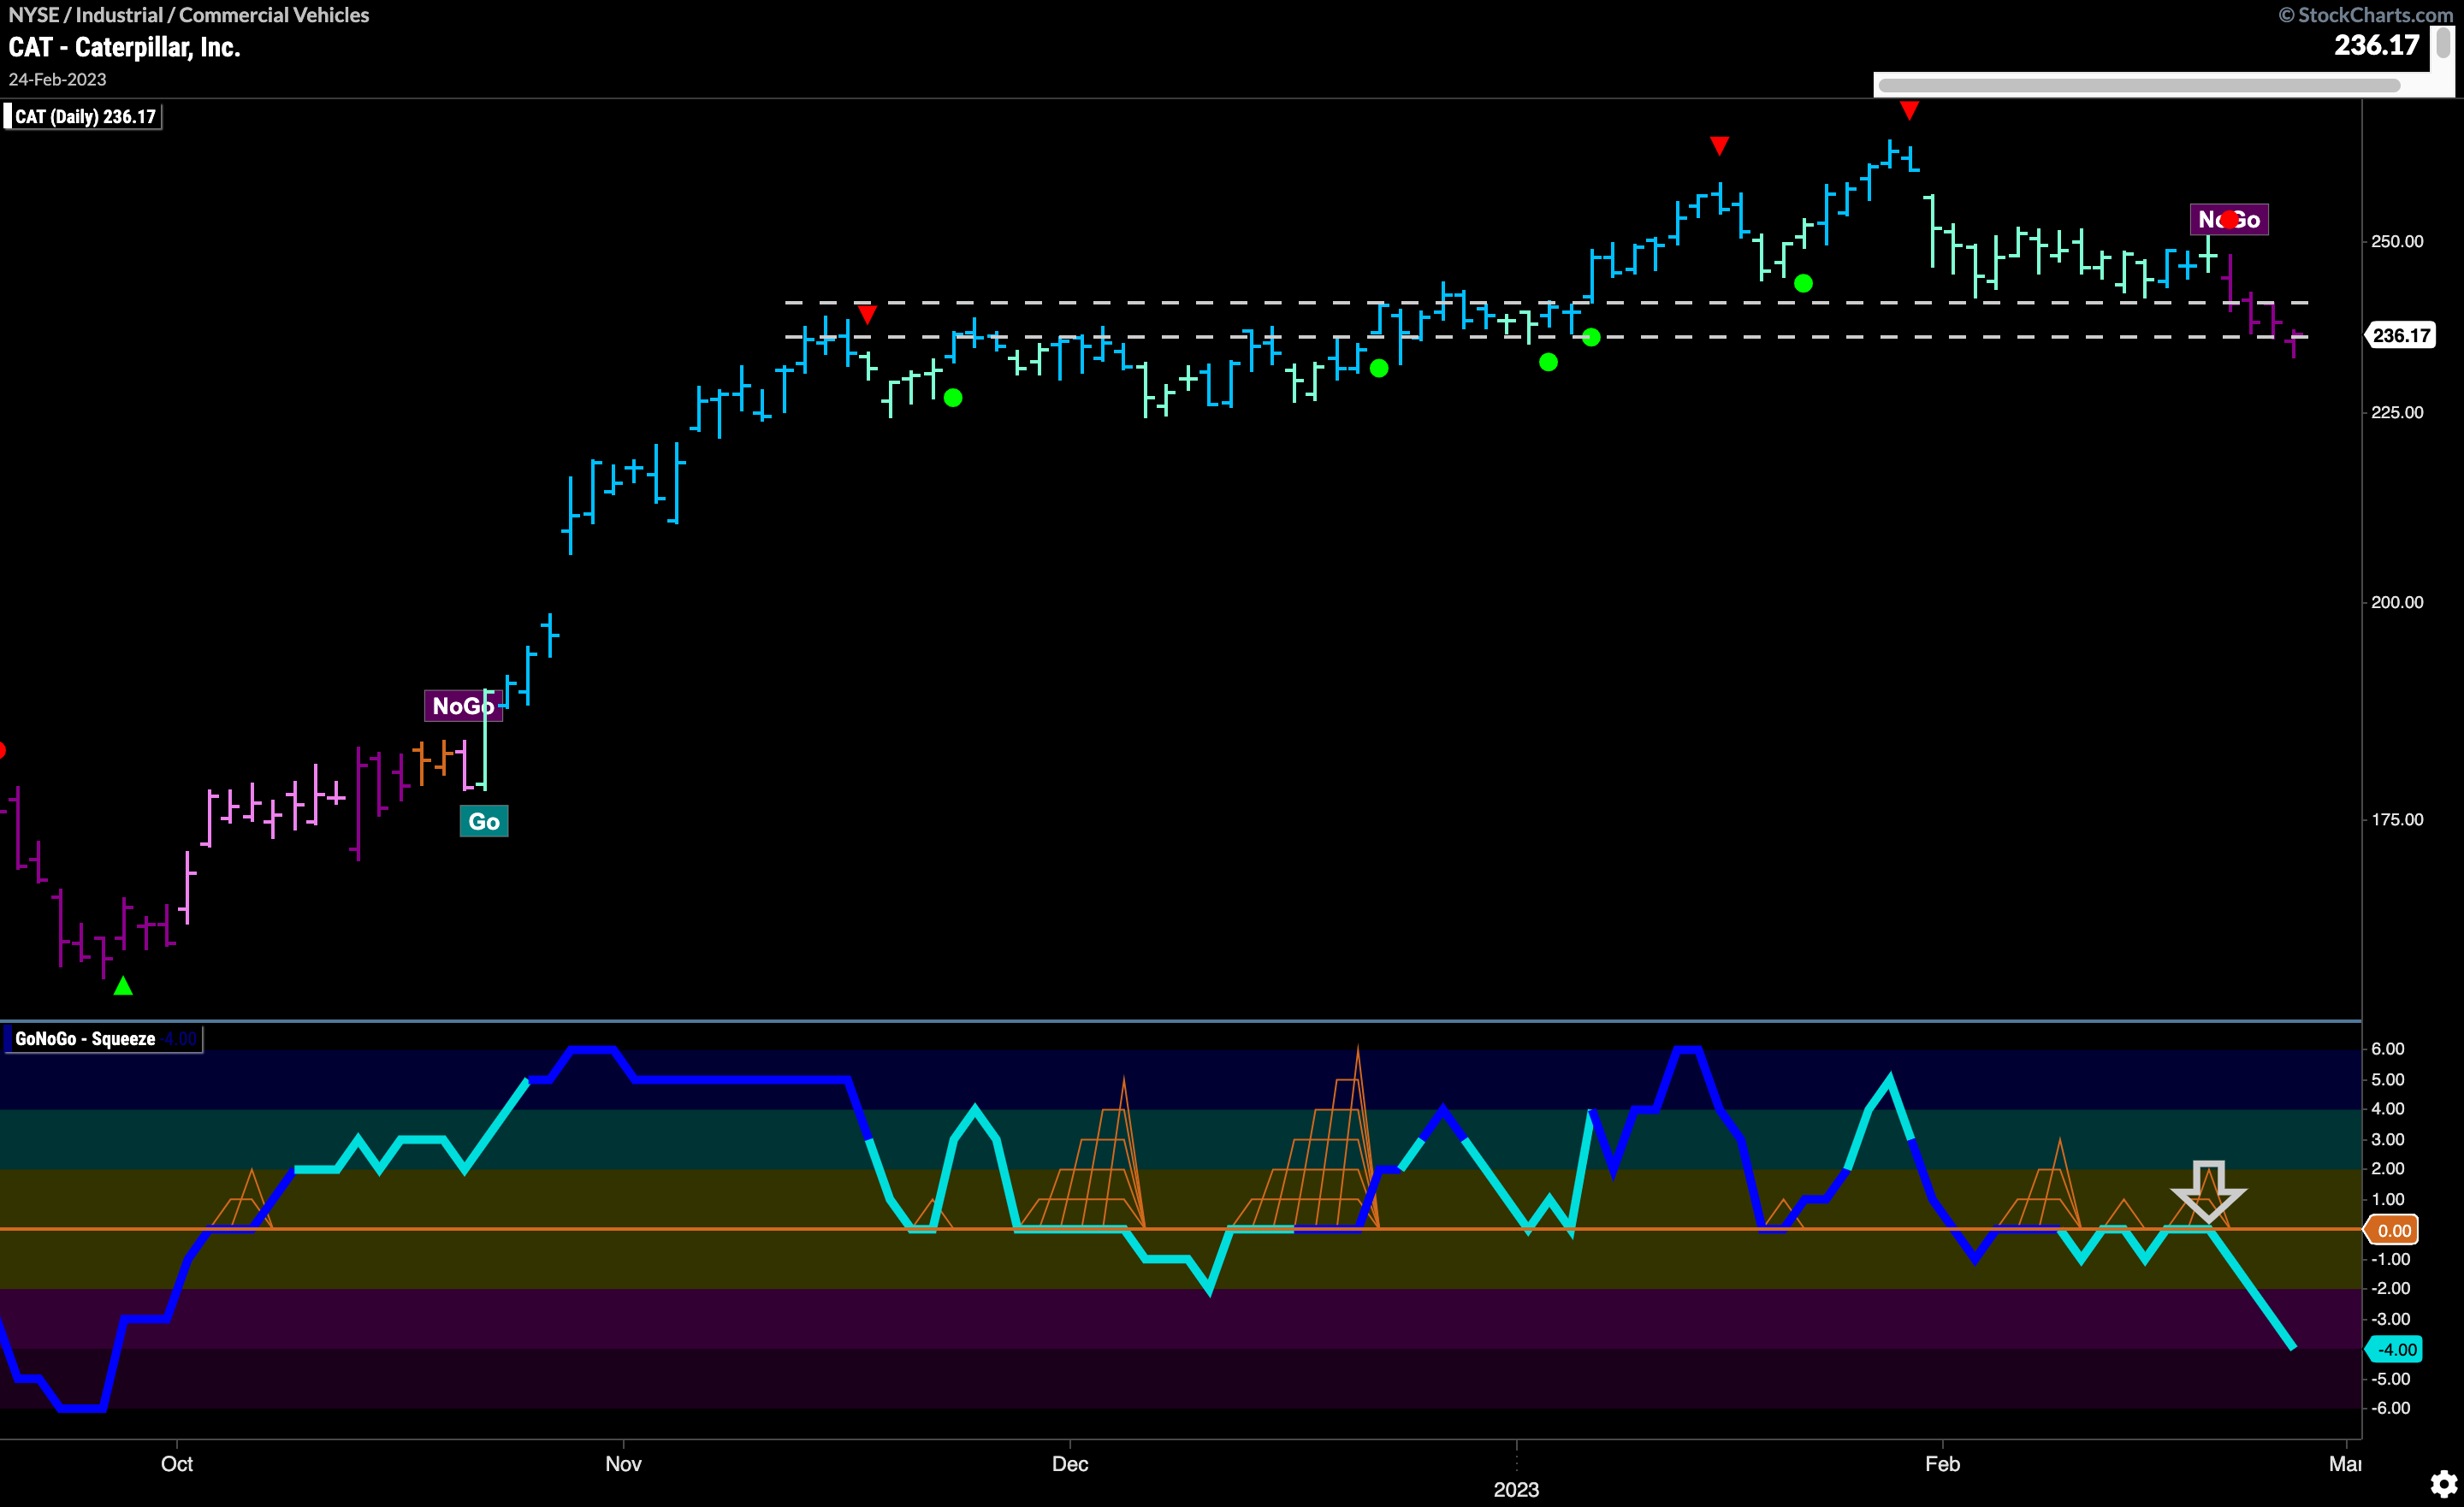
Task: Click the cyan -4.00 indicator value tag
Action: 2394,1350
